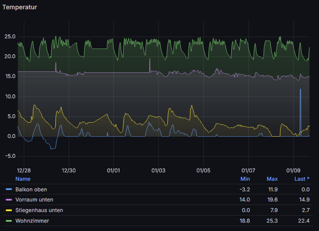Sort legend by Name column

(x=23, y=179)
